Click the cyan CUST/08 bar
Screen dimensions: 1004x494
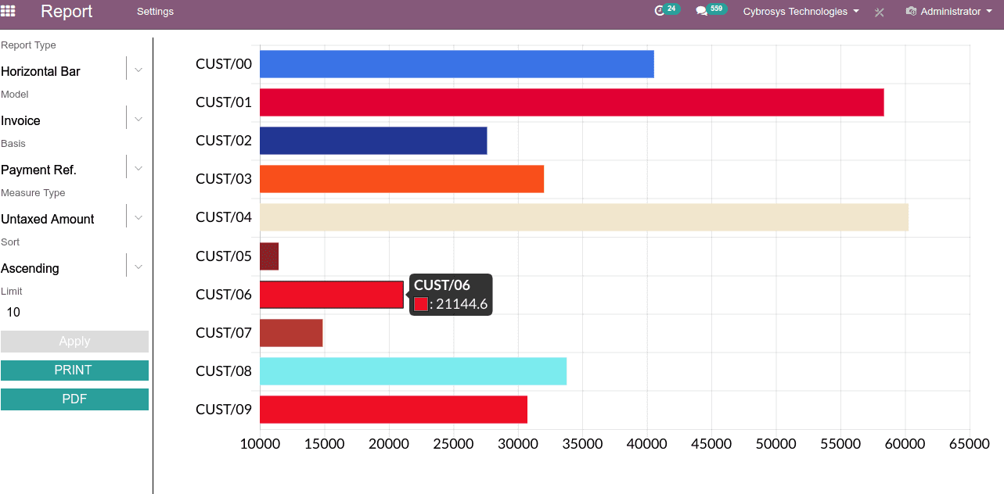point(412,371)
